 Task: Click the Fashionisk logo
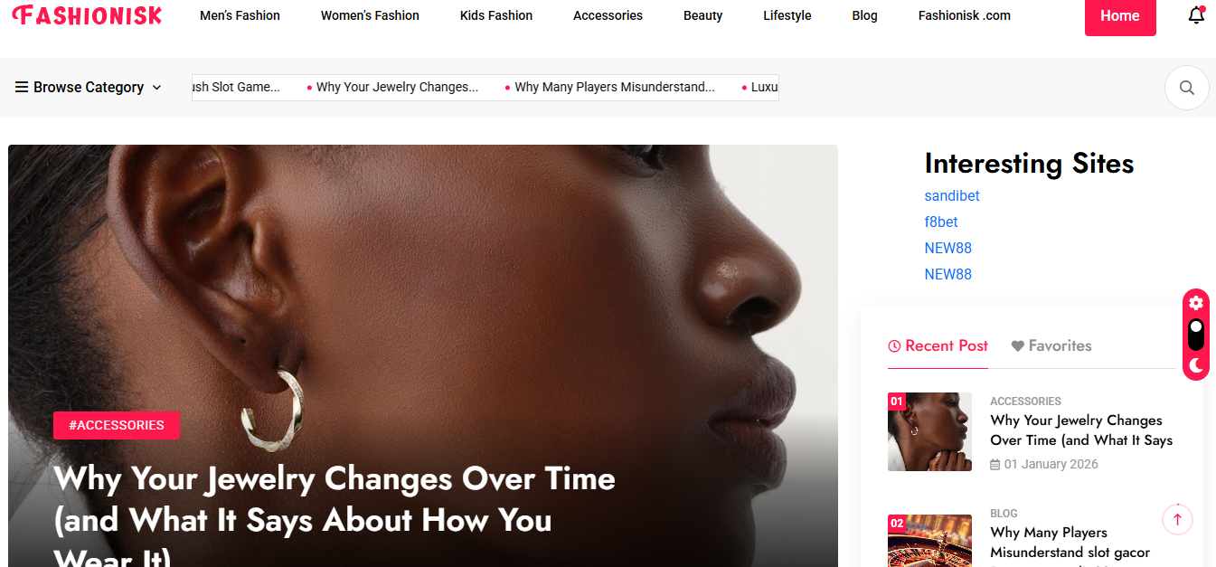[87, 15]
